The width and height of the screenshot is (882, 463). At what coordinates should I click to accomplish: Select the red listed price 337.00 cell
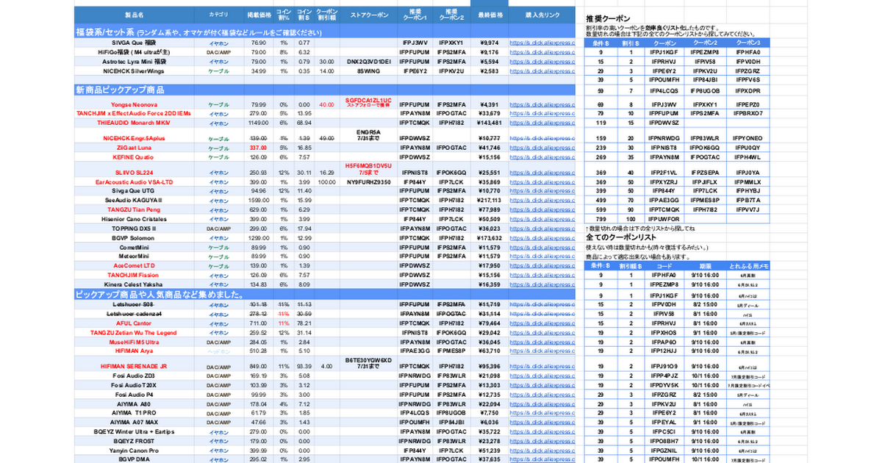pyautogui.click(x=258, y=148)
